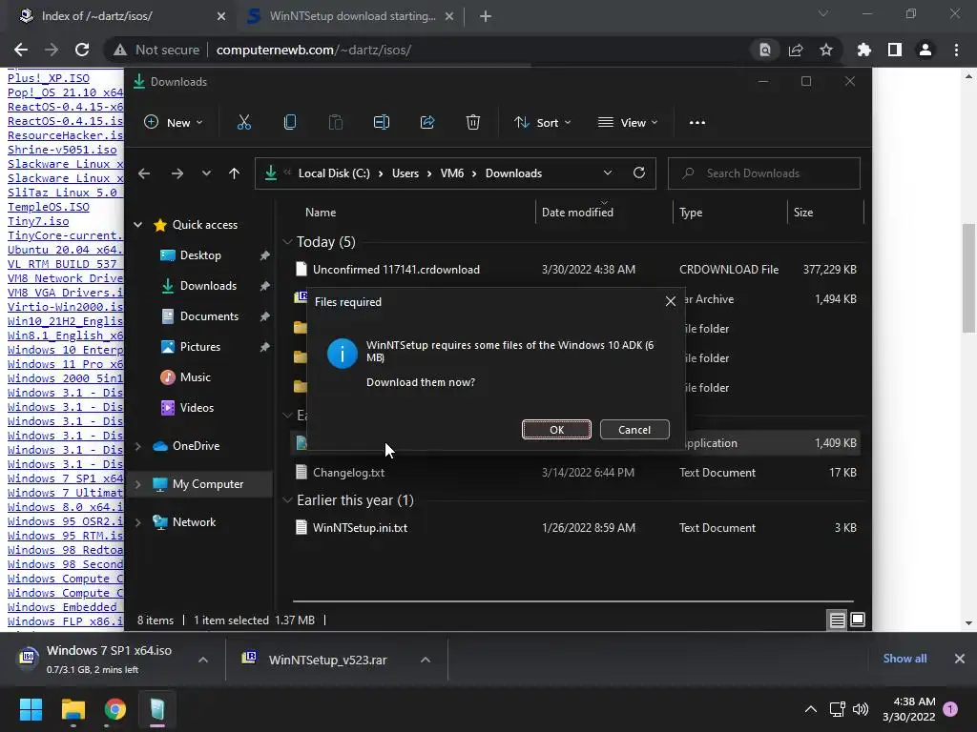Collapse the Earlier this year group
The width and height of the screenshot is (977, 732).
tap(287, 499)
